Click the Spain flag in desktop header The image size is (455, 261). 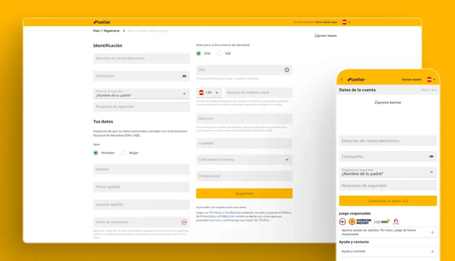[344, 22]
